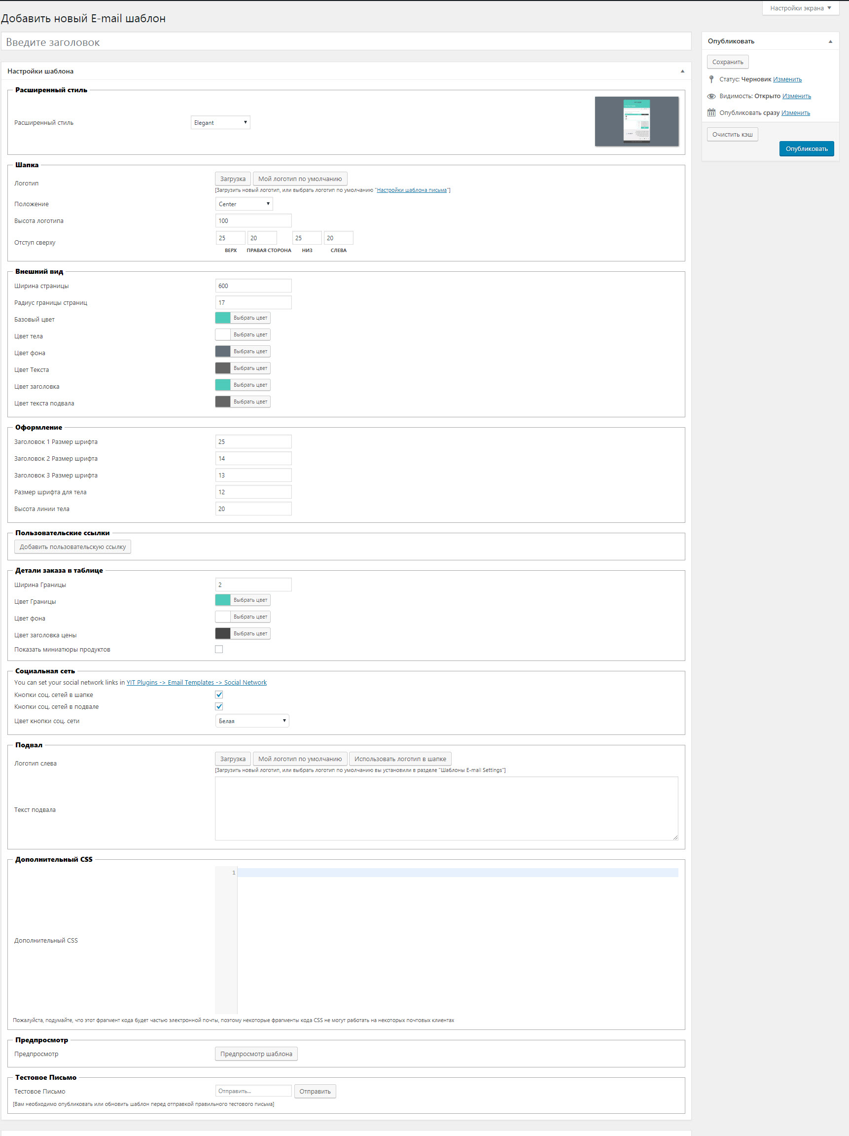Open YIT Plugins Email Templates Social Network link
This screenshot has height=1136, width=849.
[x=197, y=682]
